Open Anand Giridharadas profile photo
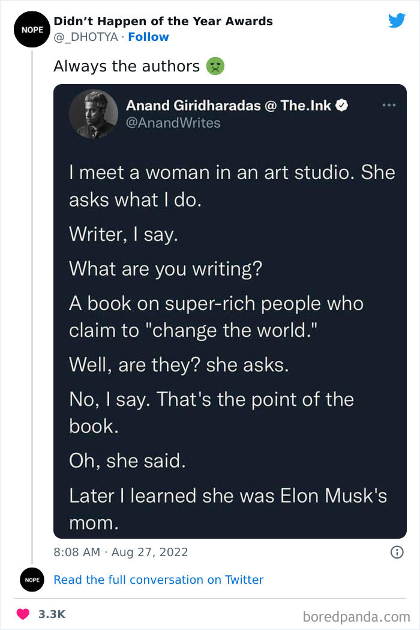This screenshot has height=630, width=420. 93,113
